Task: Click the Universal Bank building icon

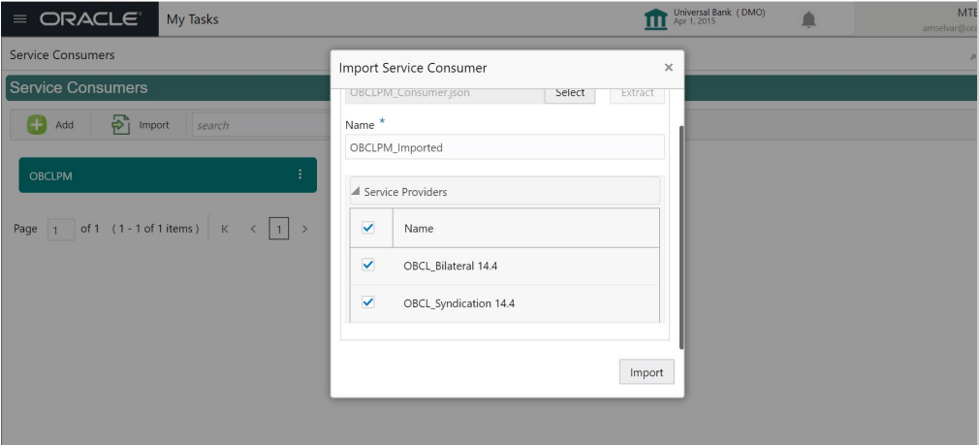Action: click(x=655, y=19)
